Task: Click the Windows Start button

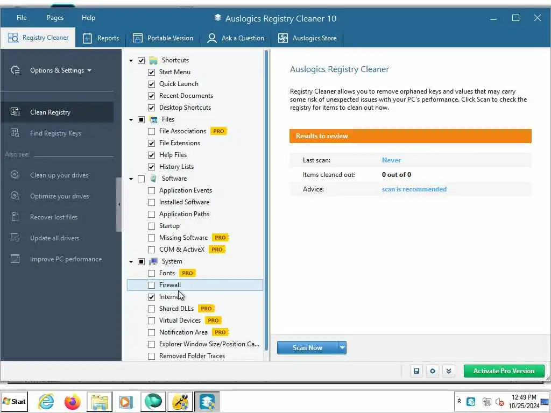Action: [14, 401]
